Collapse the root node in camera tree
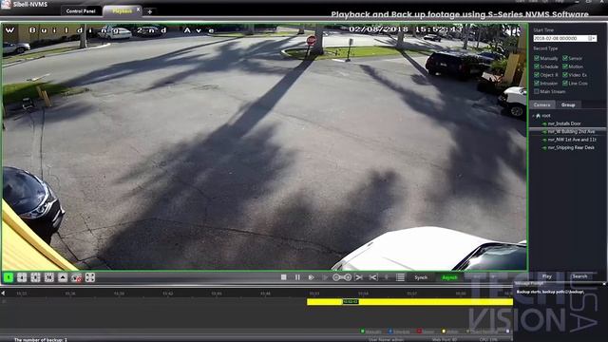This screenshot has width=608, height=342. coord(533,116)
